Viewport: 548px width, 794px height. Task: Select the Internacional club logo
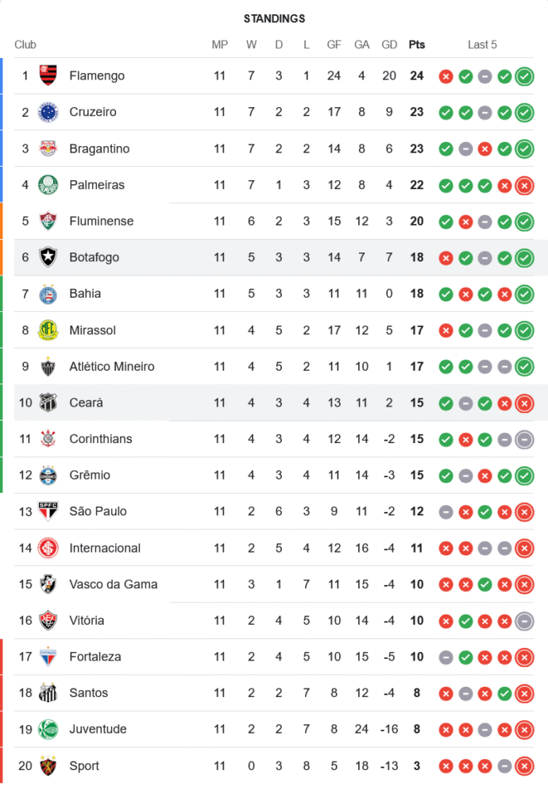pyautogui.click(x=48, y=548)
